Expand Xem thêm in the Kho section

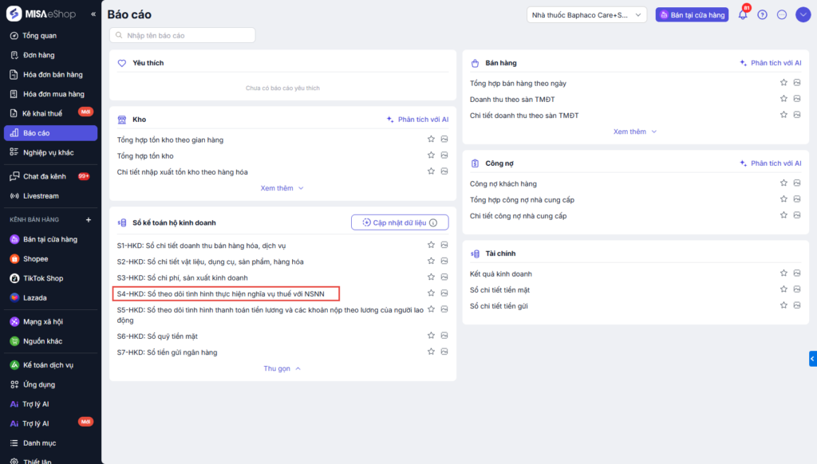pyautogui.click(x=282, y=188)
